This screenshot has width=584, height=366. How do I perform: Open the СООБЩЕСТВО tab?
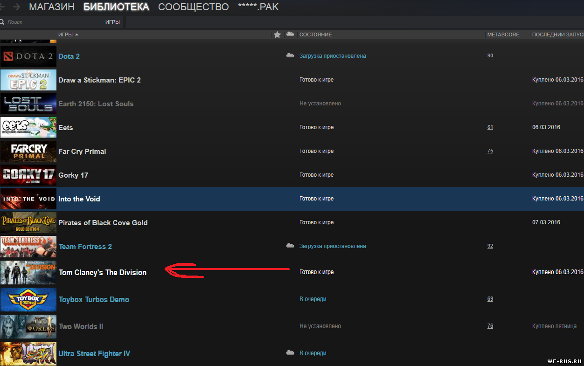pyautogui.click(x=194, y=7)
